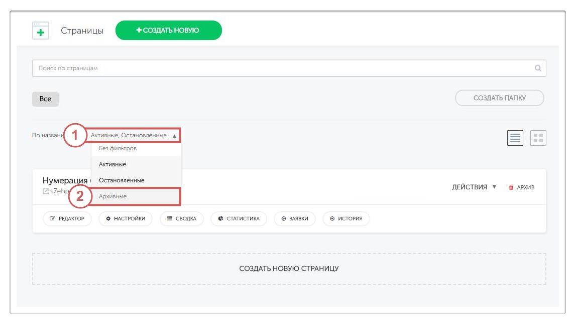Image resolution: width=575 pixels, height=321 pixels.
Task: Open the 'Статистика' statistics button
Action: click(x=239, y=219)
